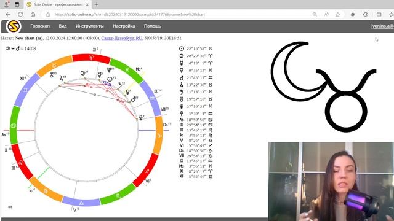Click the Mercury glyph in the chart wheel
394x221 pixels.
click(100, 74)
